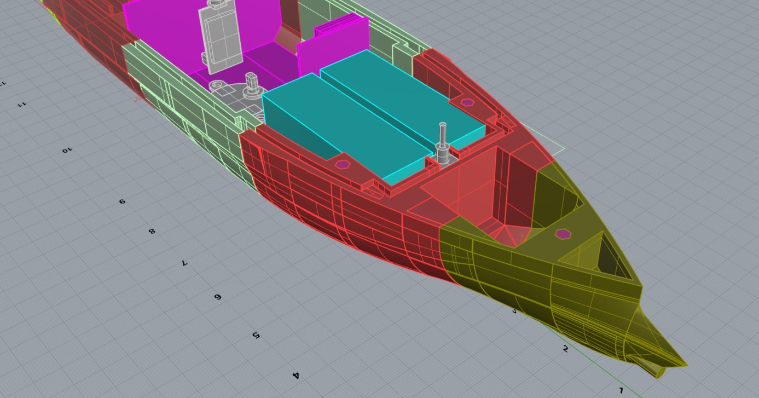Click the grid axis label 1
The image size is (759, 398).
621,390
